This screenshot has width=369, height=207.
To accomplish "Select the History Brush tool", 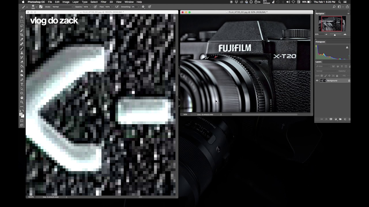I will (22, 57).
